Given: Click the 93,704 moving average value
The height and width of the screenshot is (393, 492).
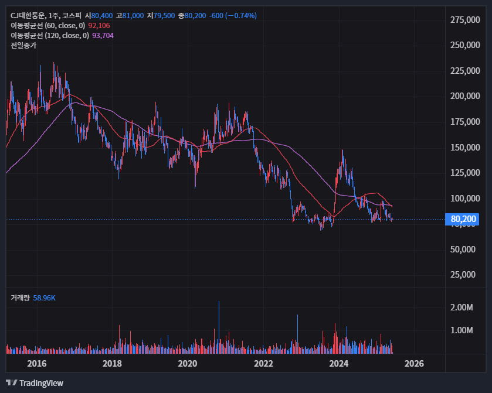Looking at the screenshot, I should pos(103,36).
